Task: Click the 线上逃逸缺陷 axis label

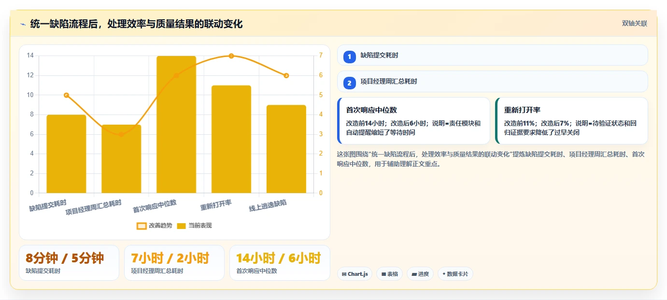Action: click(268, 205)
